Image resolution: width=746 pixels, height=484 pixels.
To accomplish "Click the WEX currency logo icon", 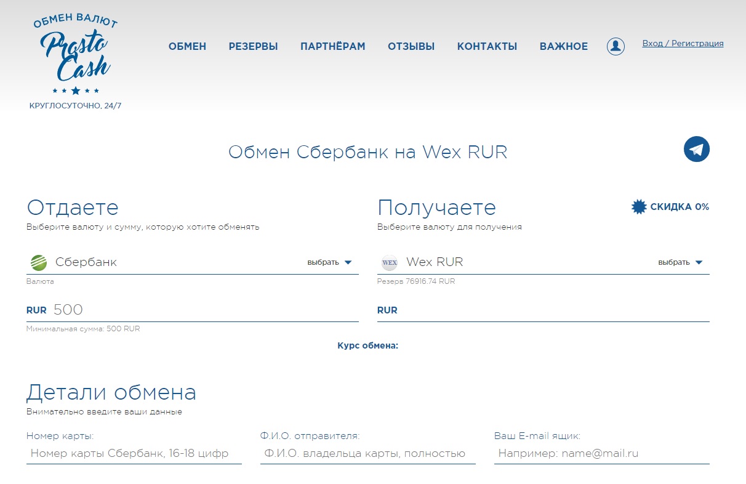I will coord(390,263).
